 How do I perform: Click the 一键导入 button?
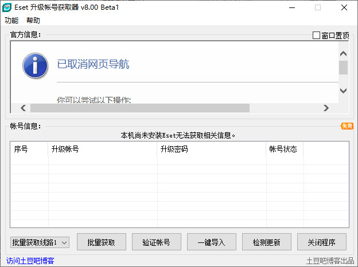pyautogui.click(x=212, y=242)
